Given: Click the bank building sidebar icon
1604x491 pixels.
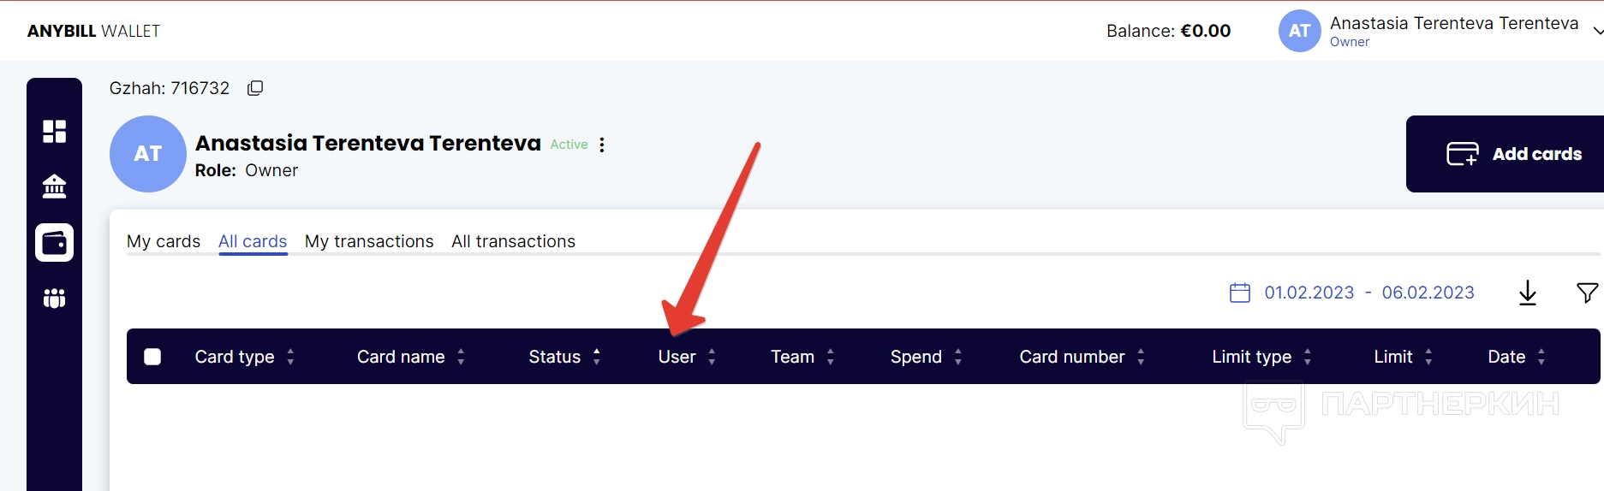Looking at the screenshot, I should pyautogui.click(x=54, y=186).
